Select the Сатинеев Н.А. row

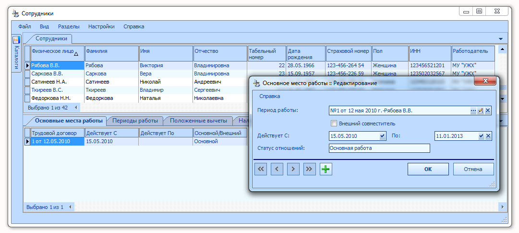click(x=136, y=82)
